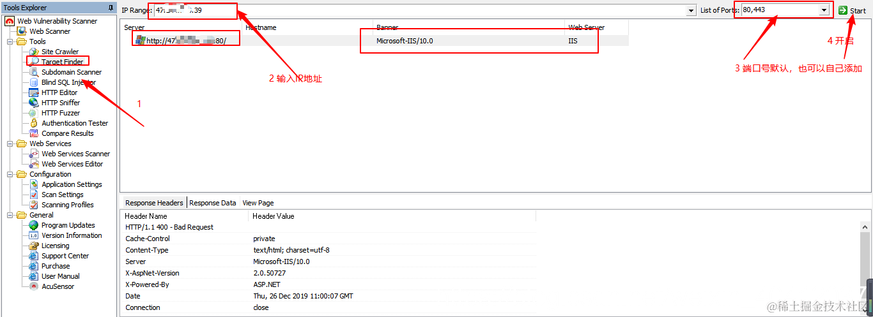
Task: Sort results by the Server column
Action: 181,27
